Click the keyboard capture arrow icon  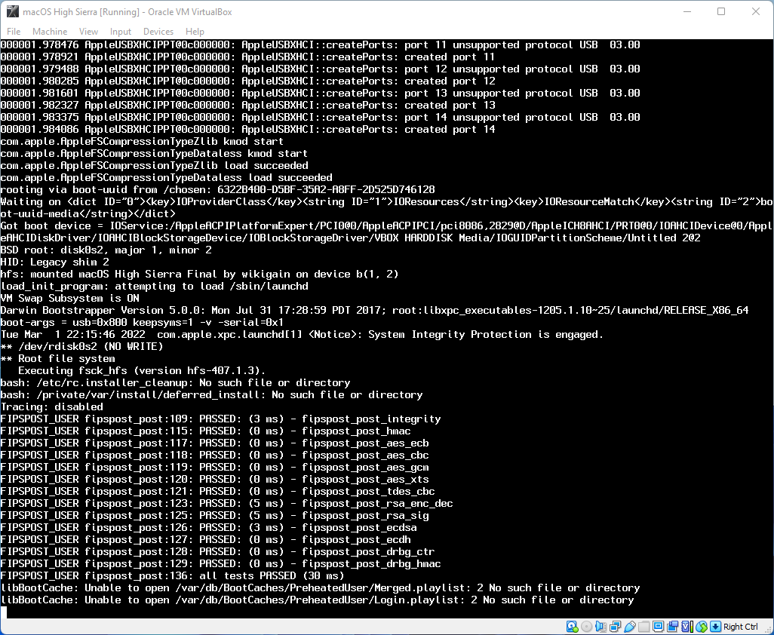[715, 627]
